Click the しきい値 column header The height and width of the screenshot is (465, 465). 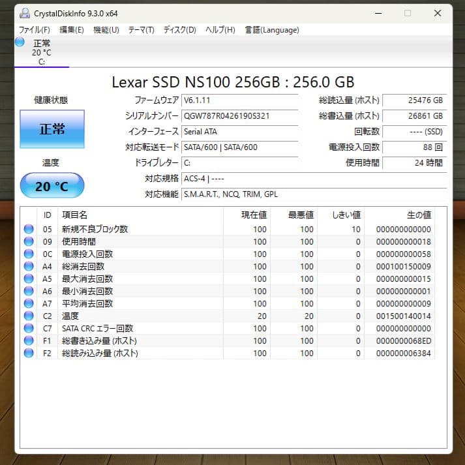[340, 215]
